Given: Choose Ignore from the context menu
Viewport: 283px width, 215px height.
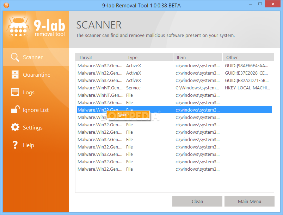Looking at the screenshot, I should (128, 115).
